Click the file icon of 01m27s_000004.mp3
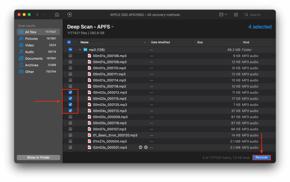This screenshot has height=182, width=290. click(89, 141)
